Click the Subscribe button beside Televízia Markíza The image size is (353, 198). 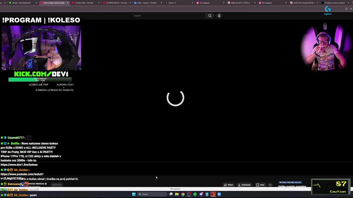(x=57, y=185)
